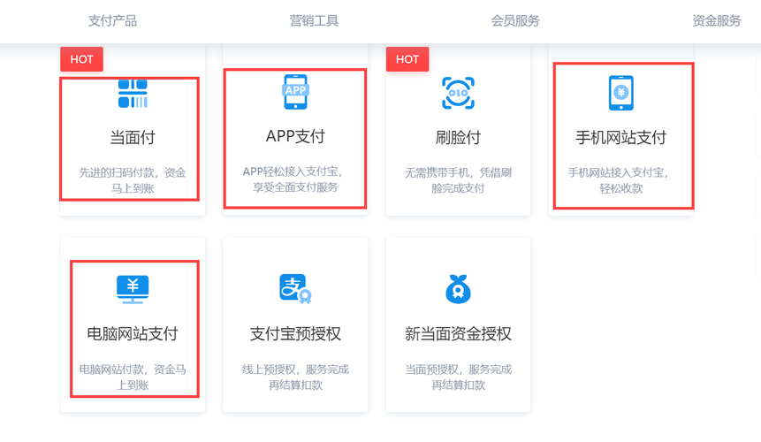Open the 手机网站支付 product title

click(621, 138)
